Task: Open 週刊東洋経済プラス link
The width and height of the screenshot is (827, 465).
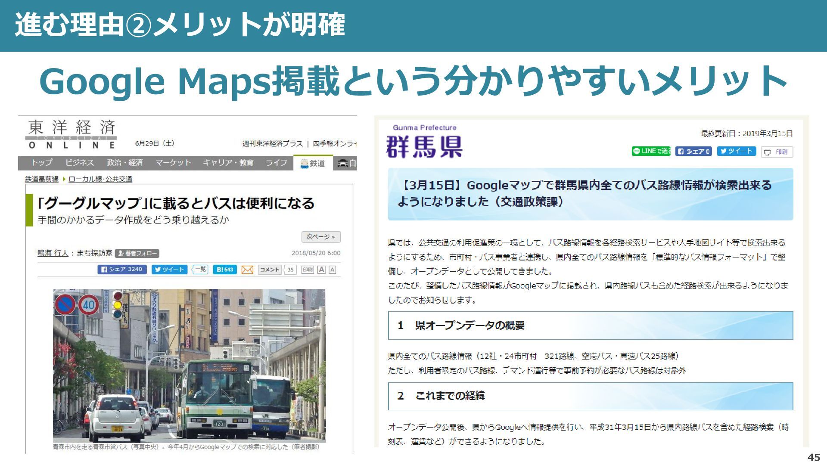Action: coord(273,144)
